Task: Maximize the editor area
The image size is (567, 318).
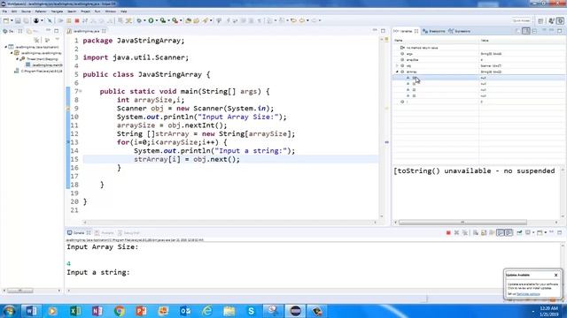Action: (383, 31)
